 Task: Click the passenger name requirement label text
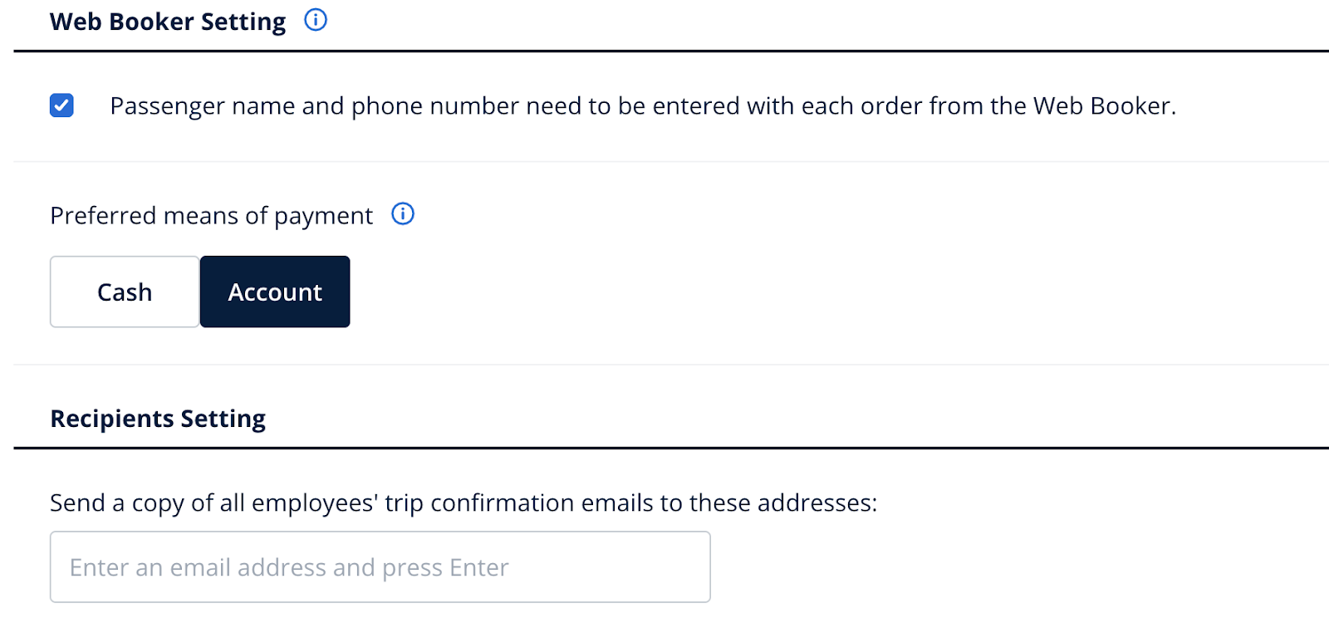click(x=643, y=106)
